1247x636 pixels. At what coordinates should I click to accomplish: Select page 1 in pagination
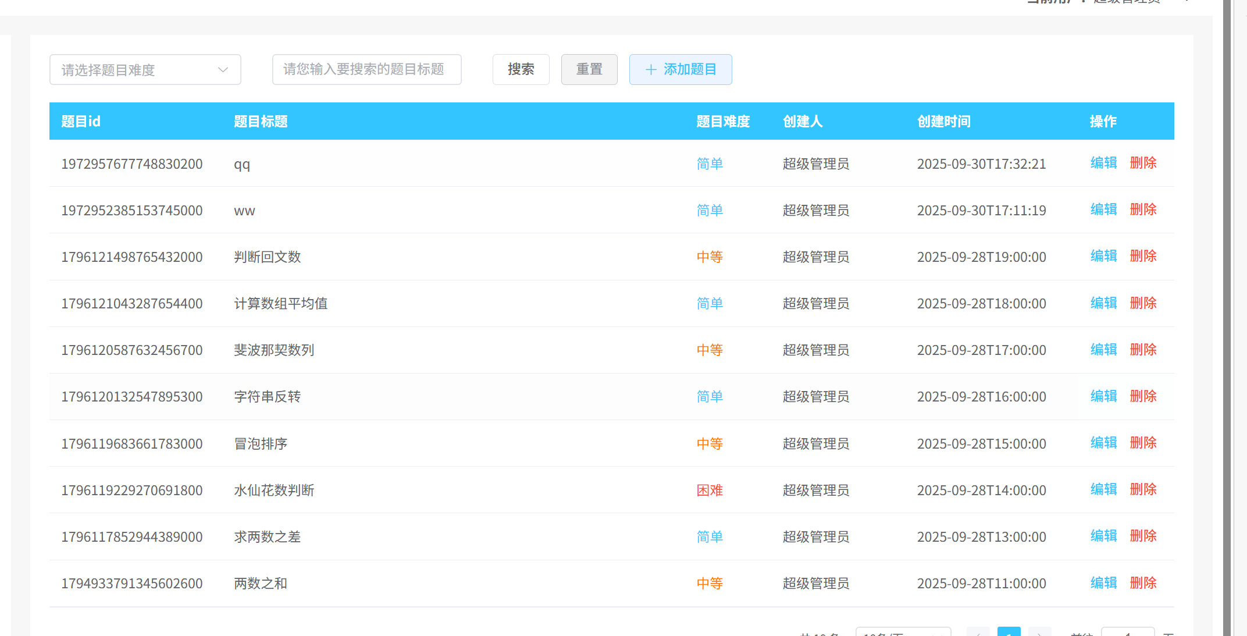(x=1009, y=633)
